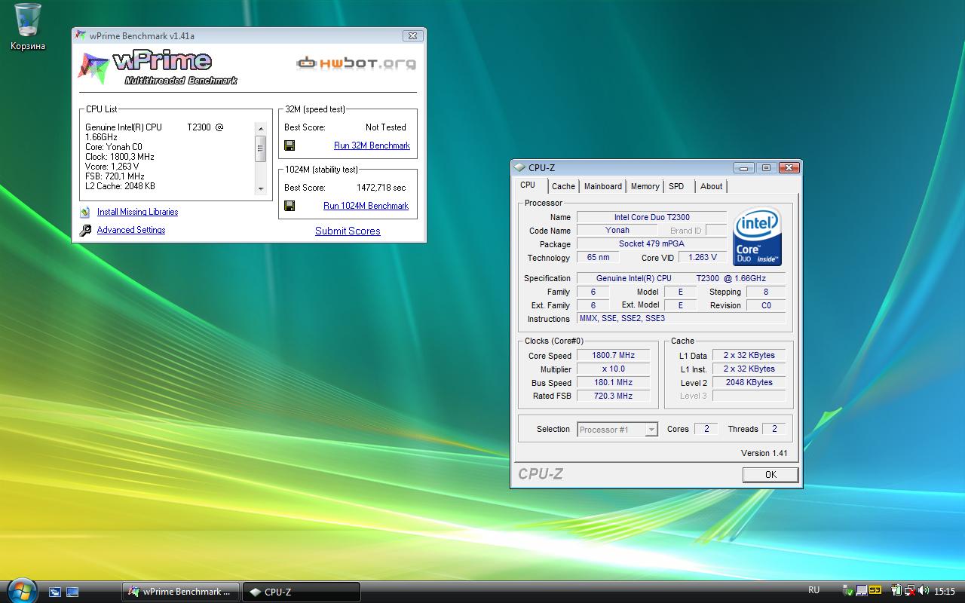965x603 pixels.
Task: Open the Recycle Bin desktop icon
Action: (27, 27)
